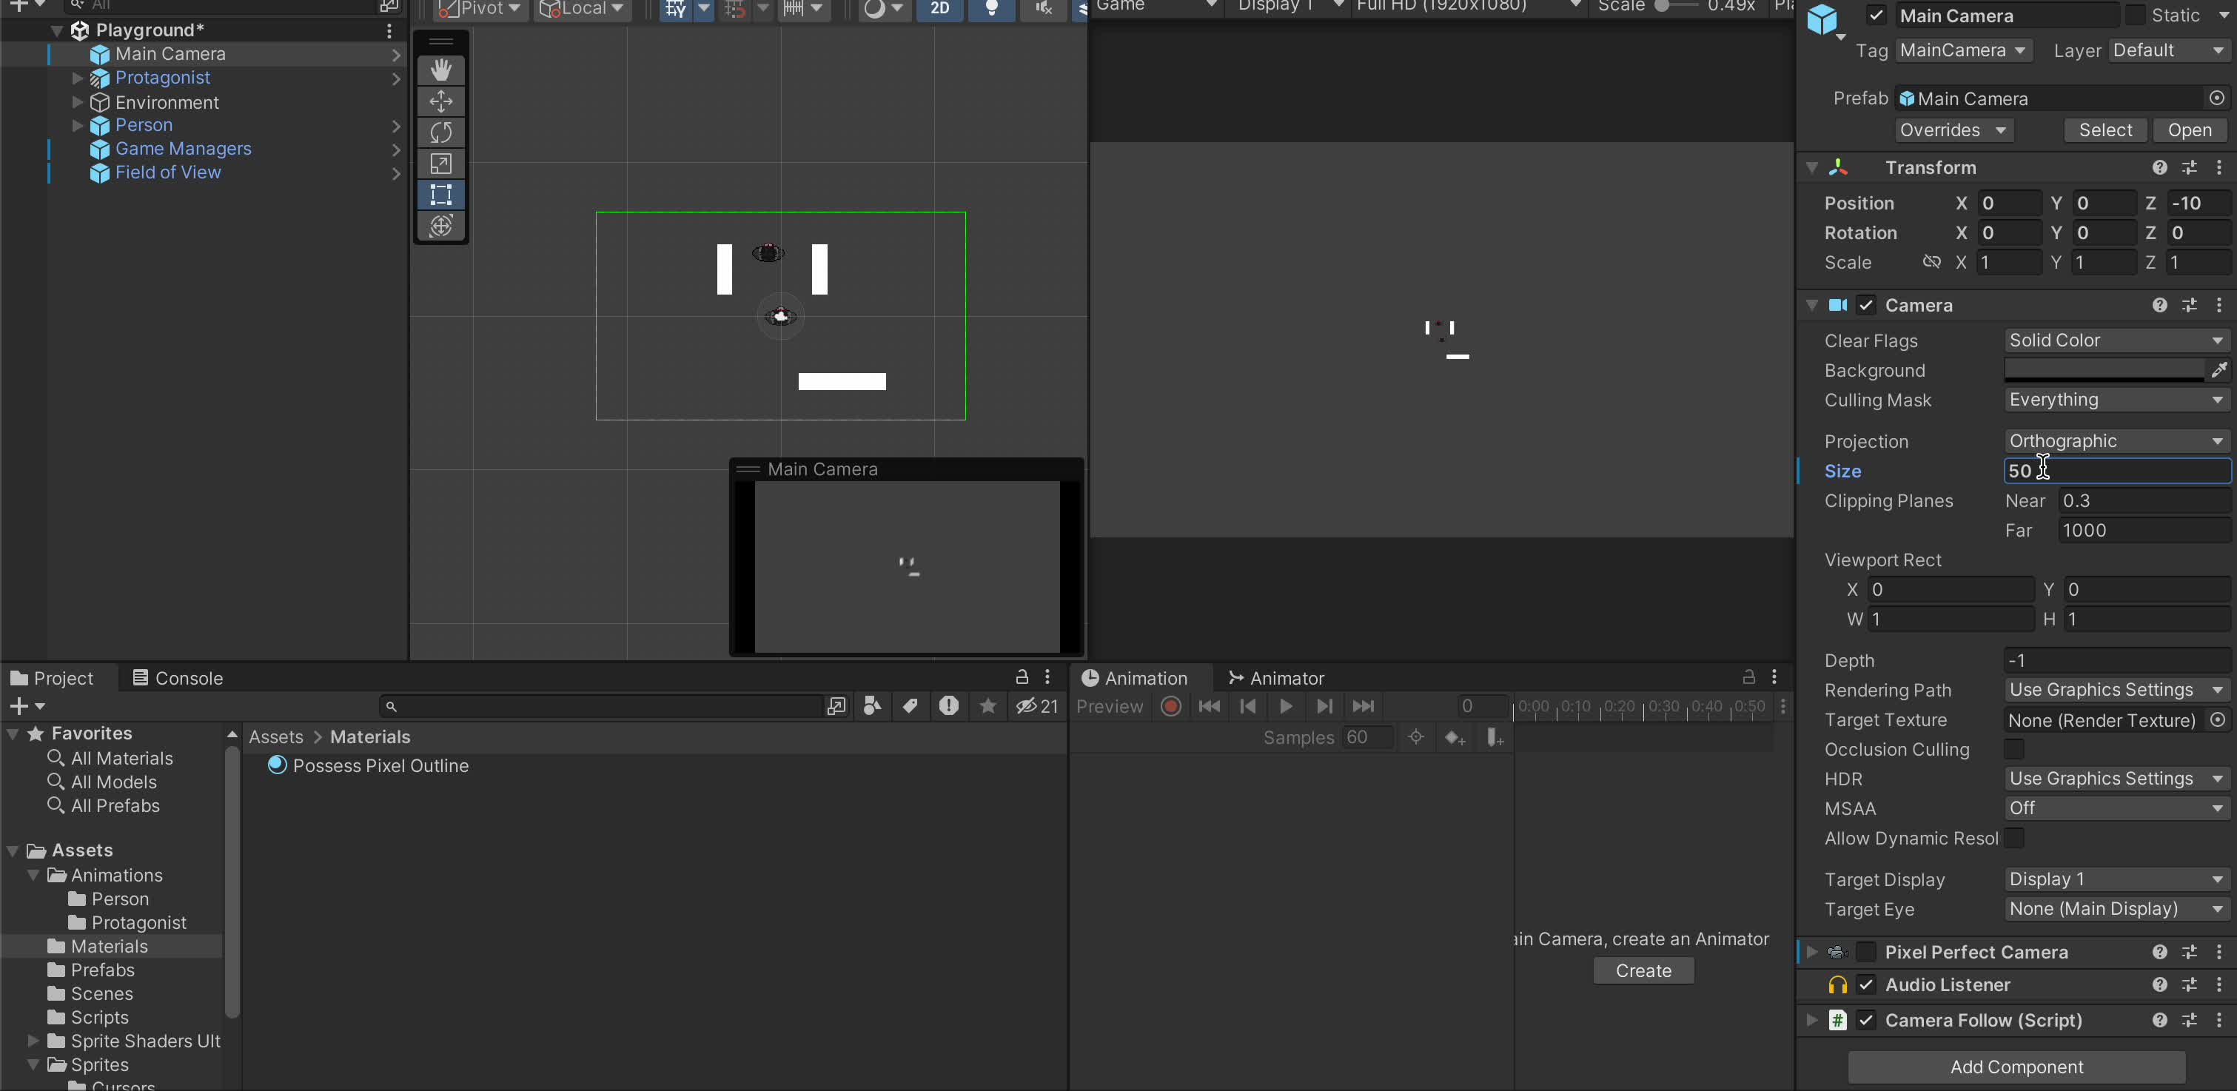This screenshot has height=1091, width=2237.
Task: Select the Hand tool in scene toolbar
Action: pyautogui.click(x=440, y=70)
